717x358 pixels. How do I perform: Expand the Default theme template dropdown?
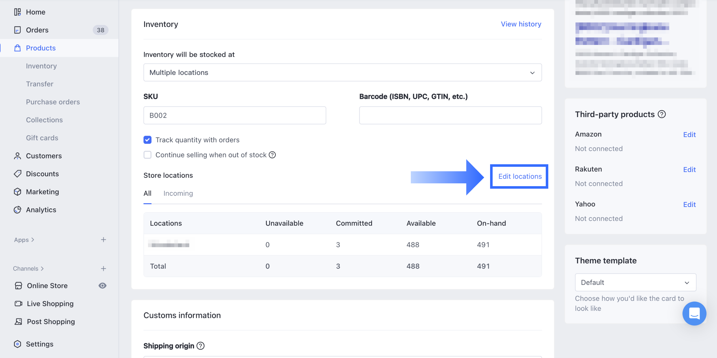[635, 282]
